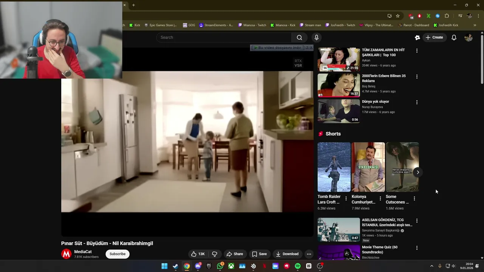
Task: Like the video with 13K thumbs up
Action: tap(198, 254)
